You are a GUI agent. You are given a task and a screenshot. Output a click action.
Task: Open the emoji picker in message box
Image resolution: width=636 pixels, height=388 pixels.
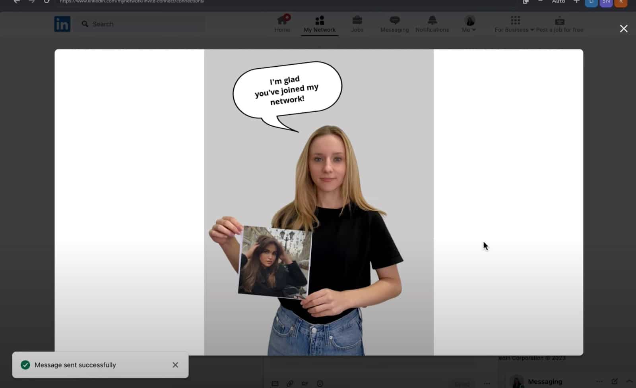point(320,383)
